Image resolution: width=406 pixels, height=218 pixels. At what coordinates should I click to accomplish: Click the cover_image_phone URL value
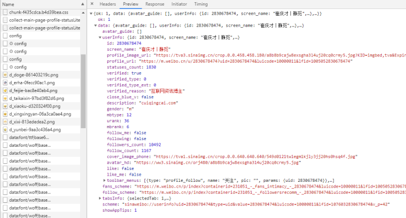click(255, 156)
